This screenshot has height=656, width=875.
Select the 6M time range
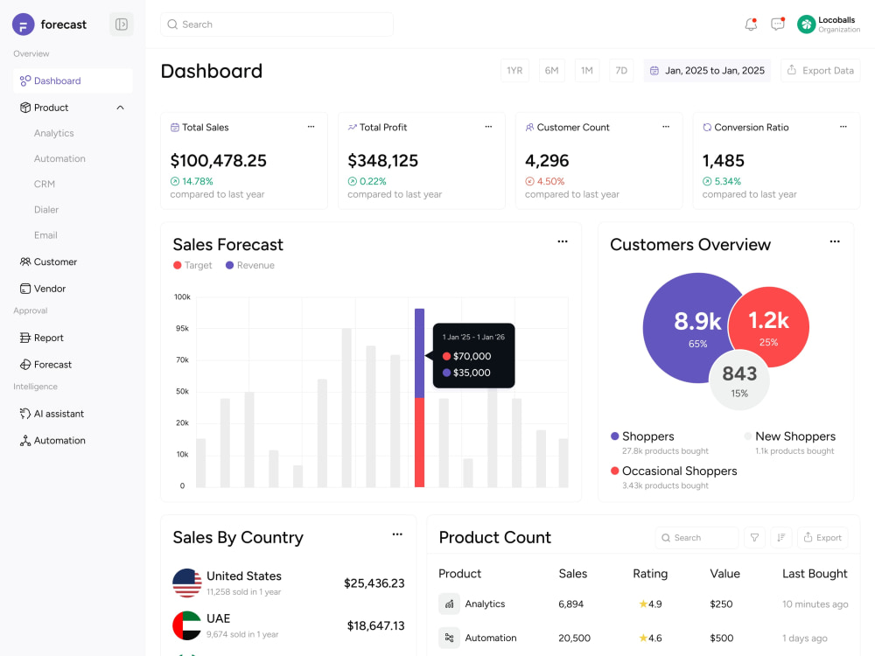[x=551, y=71]
